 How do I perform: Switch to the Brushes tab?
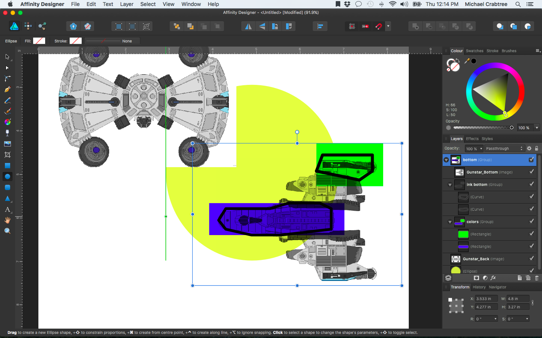tap(509, 51)
